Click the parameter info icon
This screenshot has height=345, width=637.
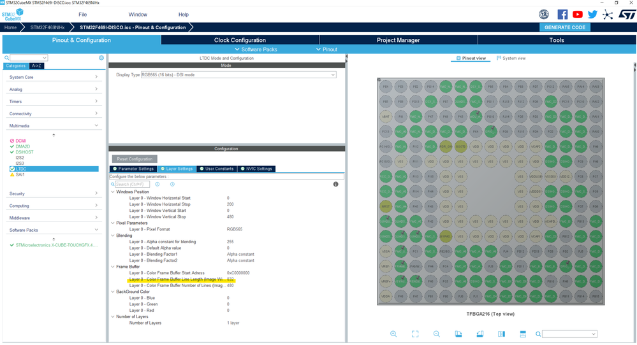click(335, 184)
